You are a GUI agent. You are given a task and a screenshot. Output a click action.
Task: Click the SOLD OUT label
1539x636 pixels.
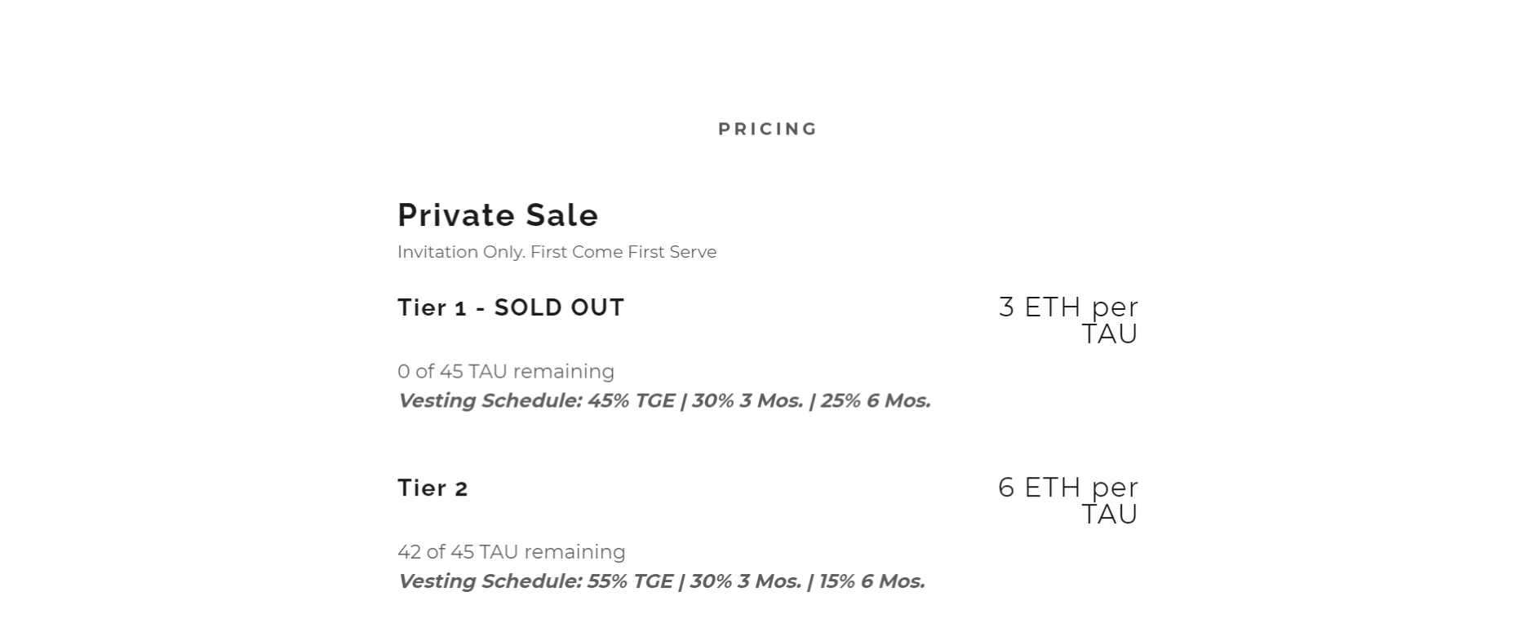[x=560, y=307]
